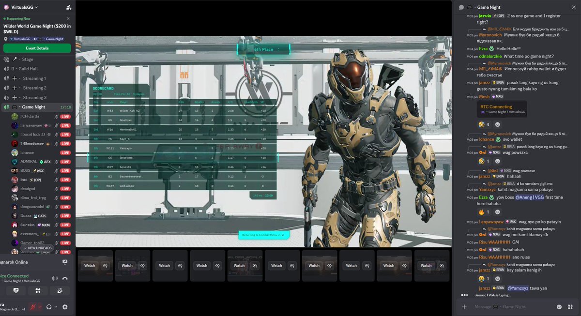
Task: Click the LIVE badge next to ! CH-Zar3a
Action: point(65,116)
